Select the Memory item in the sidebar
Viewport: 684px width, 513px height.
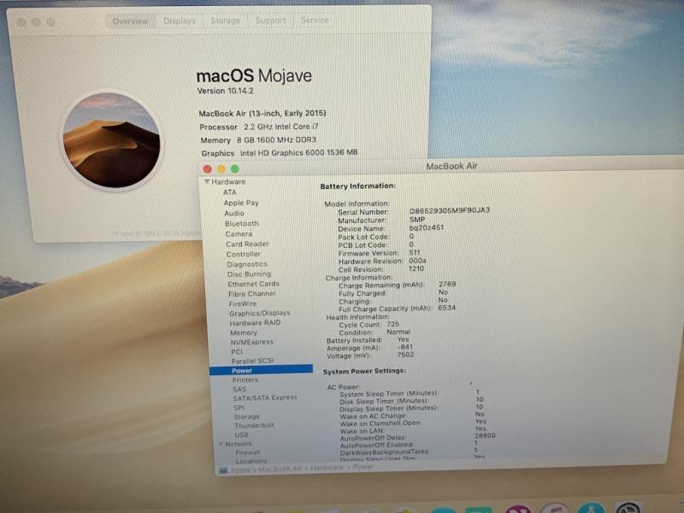243,333
